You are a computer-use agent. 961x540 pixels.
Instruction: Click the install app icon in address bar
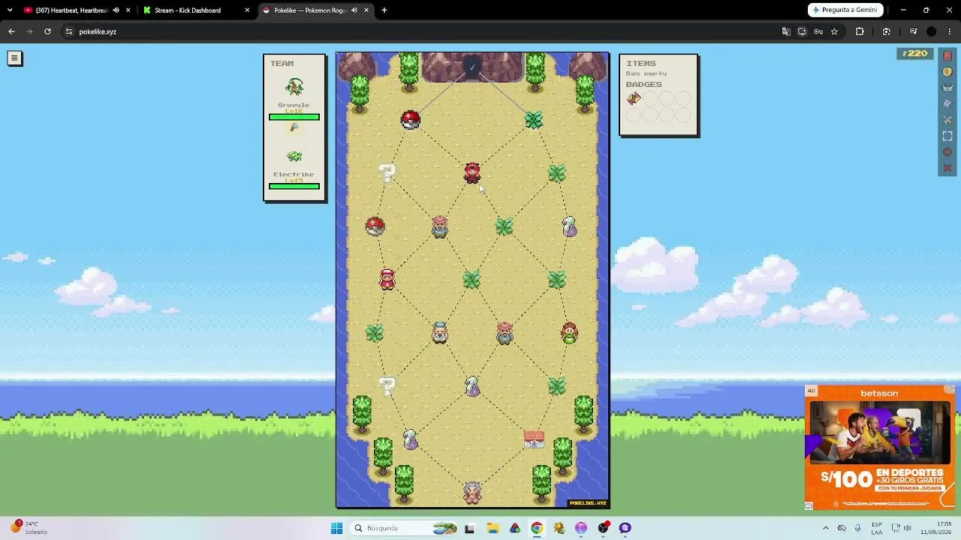pyautogui.click(x=802, y=31)
